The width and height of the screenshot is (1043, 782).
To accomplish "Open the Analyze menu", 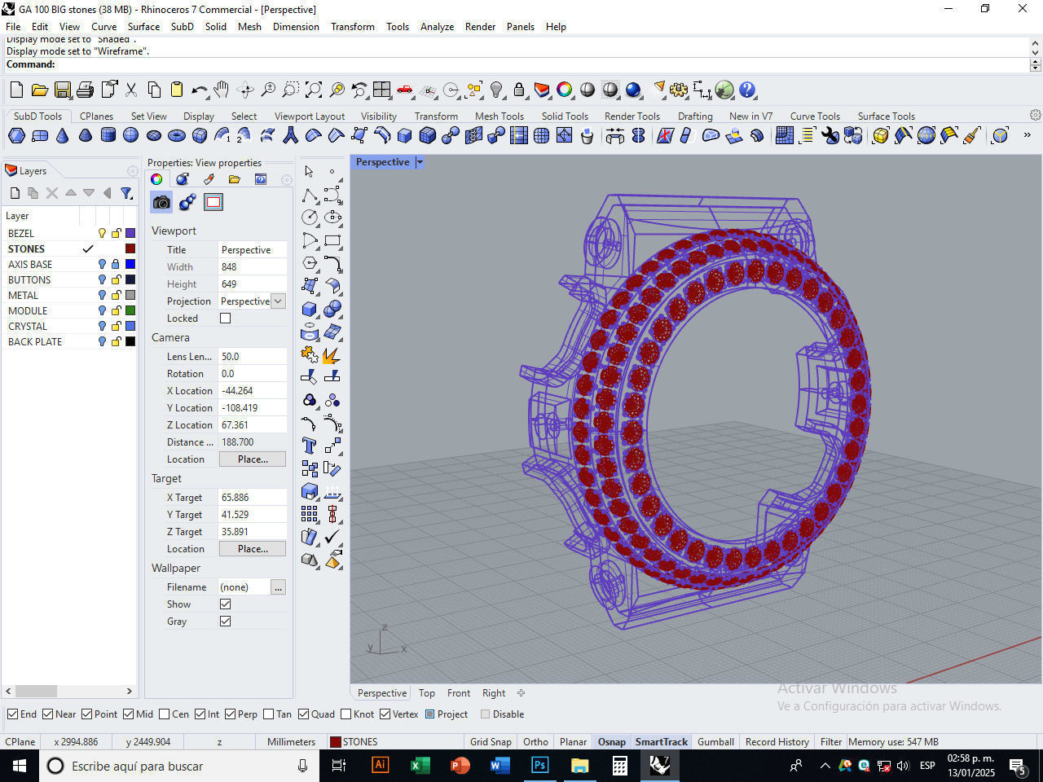I will coord(437,26).
